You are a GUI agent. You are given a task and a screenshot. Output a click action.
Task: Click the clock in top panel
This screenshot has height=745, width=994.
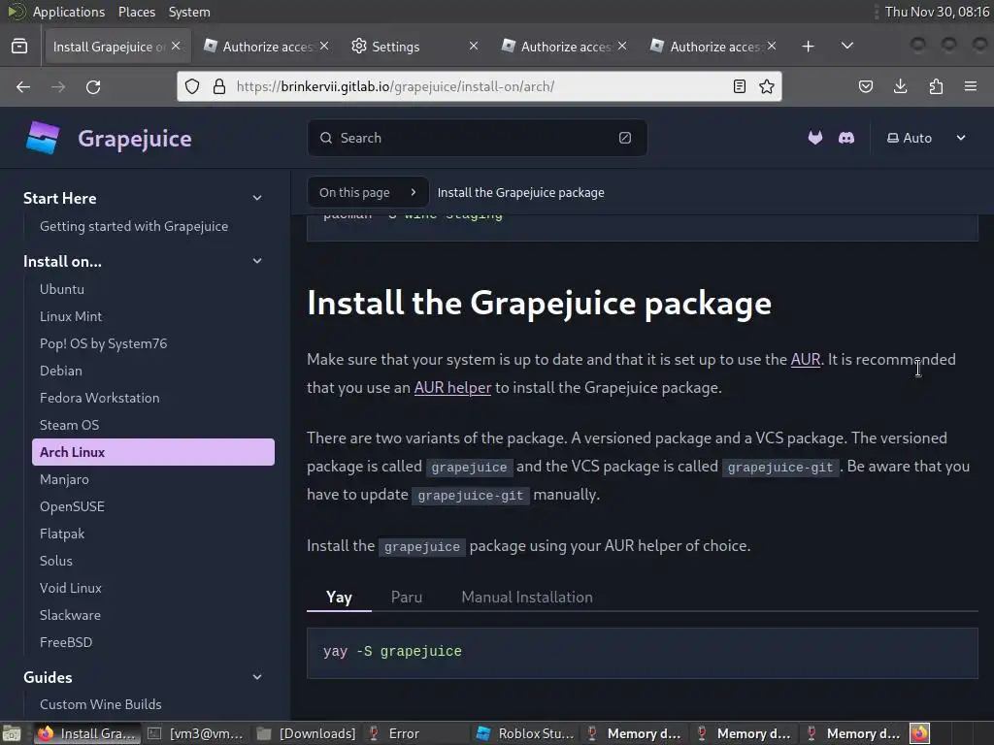(937, 12)
